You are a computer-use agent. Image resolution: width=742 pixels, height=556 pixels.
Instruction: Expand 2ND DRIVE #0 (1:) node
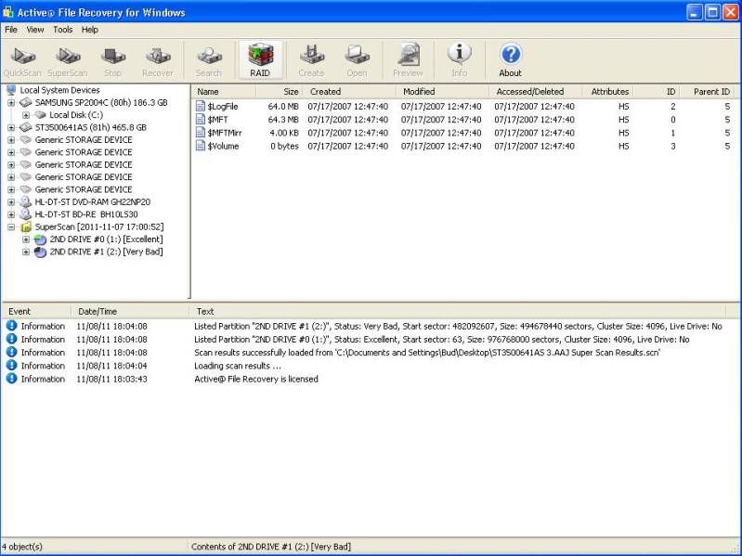[x=26, y=239]
